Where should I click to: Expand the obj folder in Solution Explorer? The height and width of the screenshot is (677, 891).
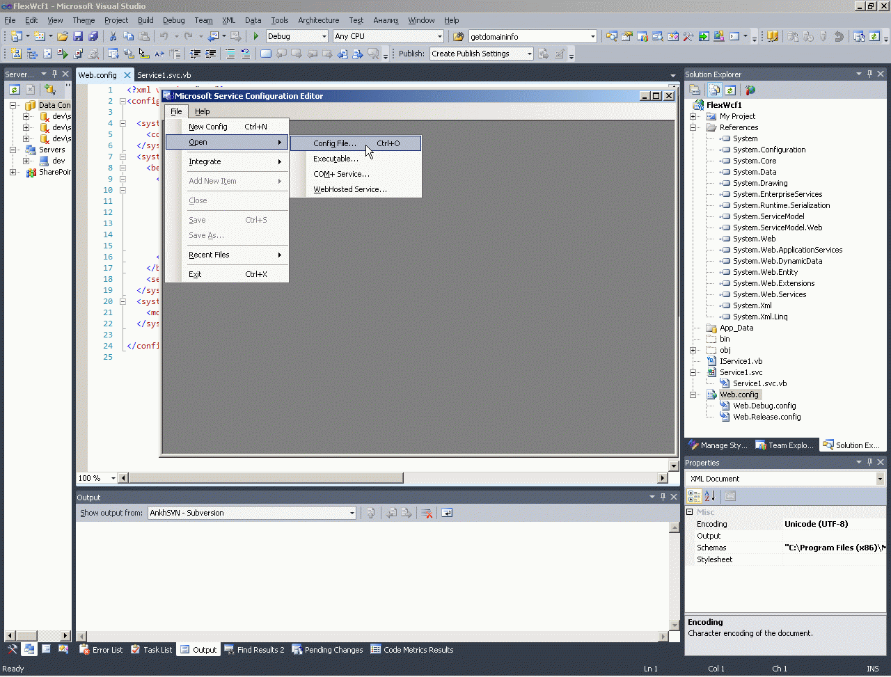(693, 350)
